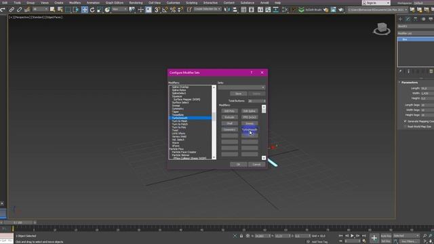Activate the Select and Rotate tool
The width and height of the screenshot is (434, 244).
coord(92,9)
